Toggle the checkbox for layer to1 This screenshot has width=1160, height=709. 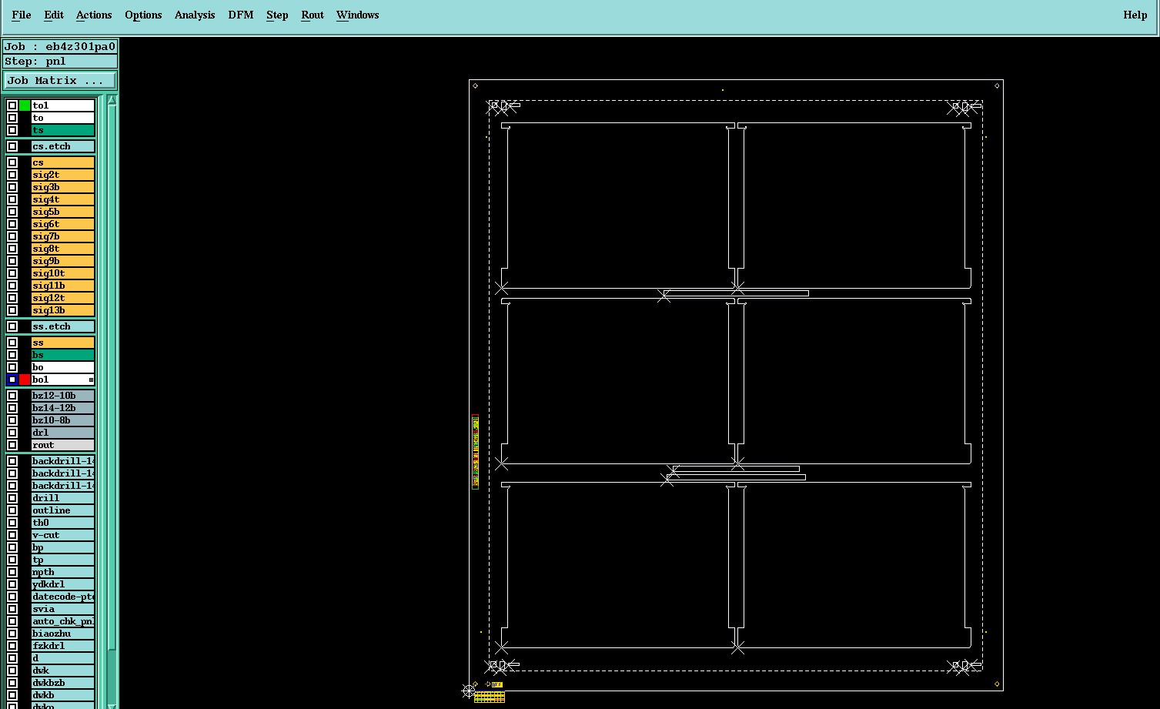12,105
